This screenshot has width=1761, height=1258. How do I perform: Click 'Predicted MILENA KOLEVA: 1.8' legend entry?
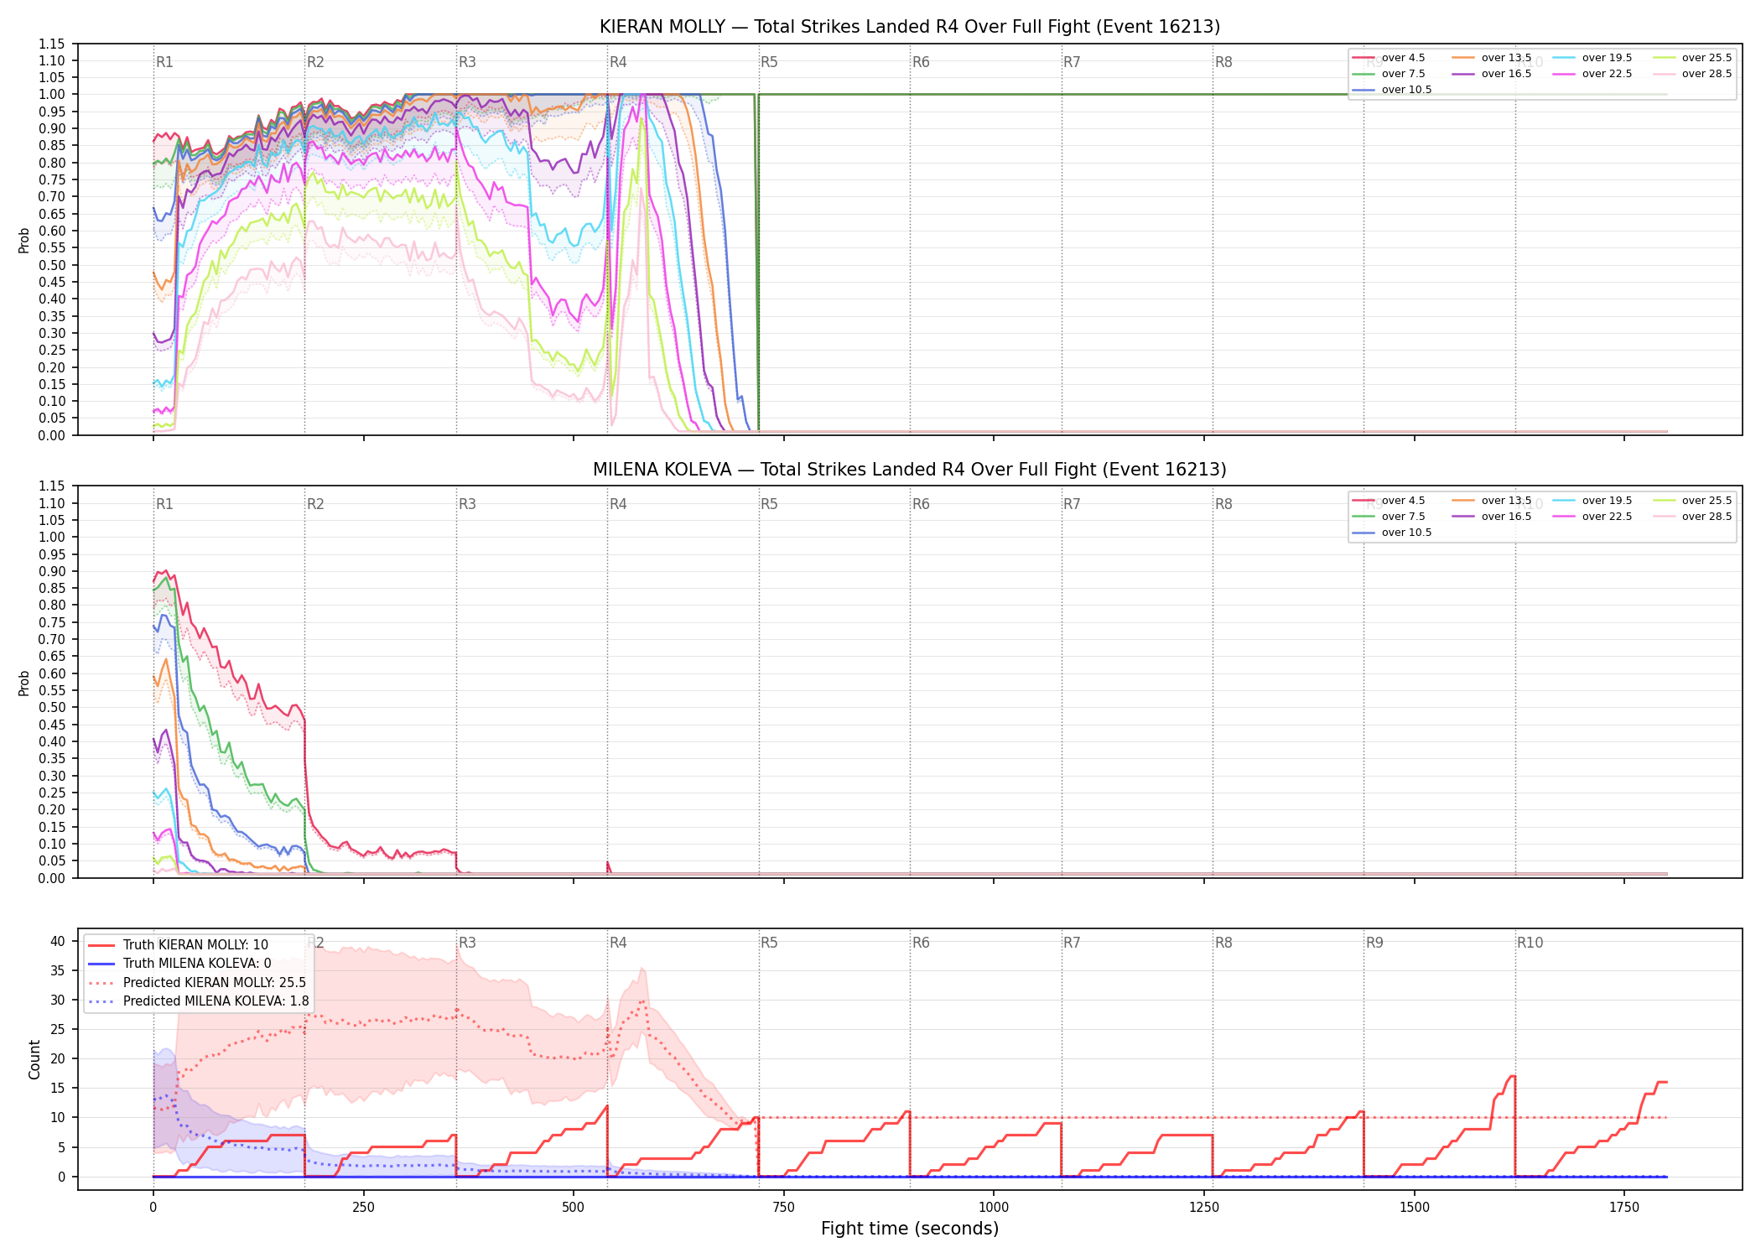pyautogui.click(x=199, y=1001)
